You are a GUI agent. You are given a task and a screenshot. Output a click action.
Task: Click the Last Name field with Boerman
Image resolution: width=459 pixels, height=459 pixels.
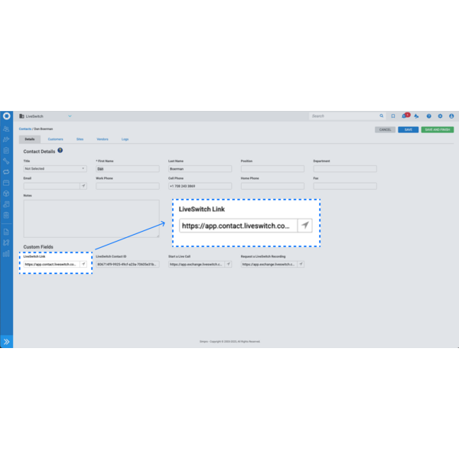[x=200, y=168]
